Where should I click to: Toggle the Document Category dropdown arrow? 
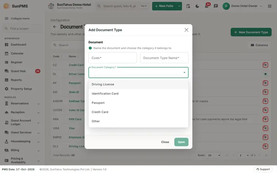click(184, 72)
